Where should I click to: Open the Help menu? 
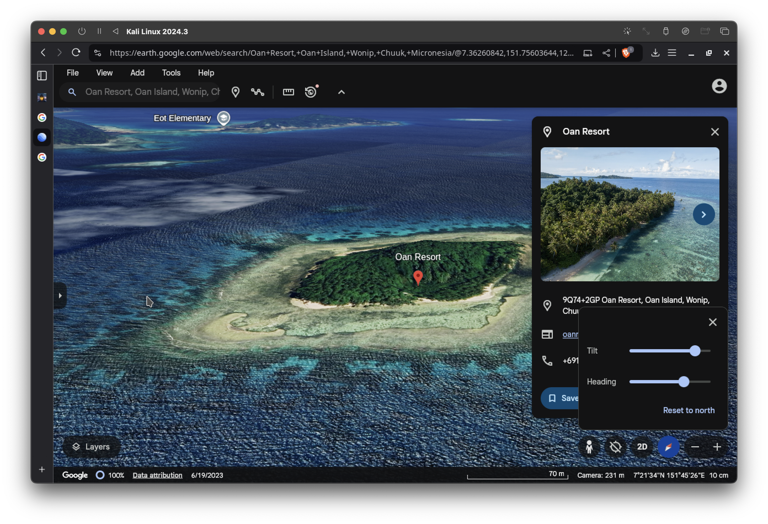206,73
